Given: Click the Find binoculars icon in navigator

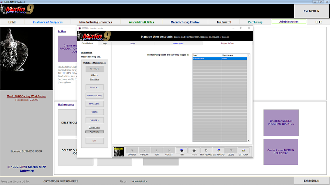Looking at the screenshot, I should click(181, 150).
